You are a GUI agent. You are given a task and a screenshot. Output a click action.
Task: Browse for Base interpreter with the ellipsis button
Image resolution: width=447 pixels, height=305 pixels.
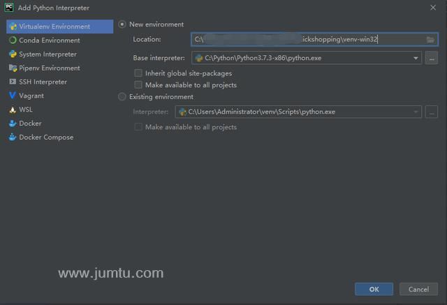[432, 58]
